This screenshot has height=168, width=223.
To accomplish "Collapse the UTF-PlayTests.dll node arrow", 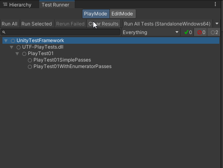I will (x=12, y=47).
